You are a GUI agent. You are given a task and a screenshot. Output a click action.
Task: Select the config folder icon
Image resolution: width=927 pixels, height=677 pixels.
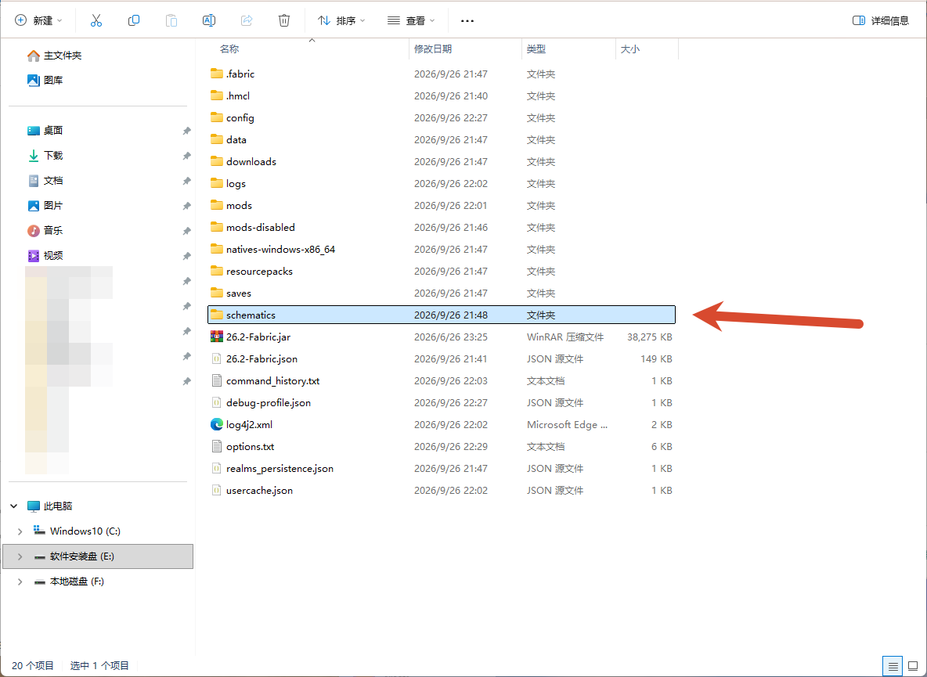217,117
